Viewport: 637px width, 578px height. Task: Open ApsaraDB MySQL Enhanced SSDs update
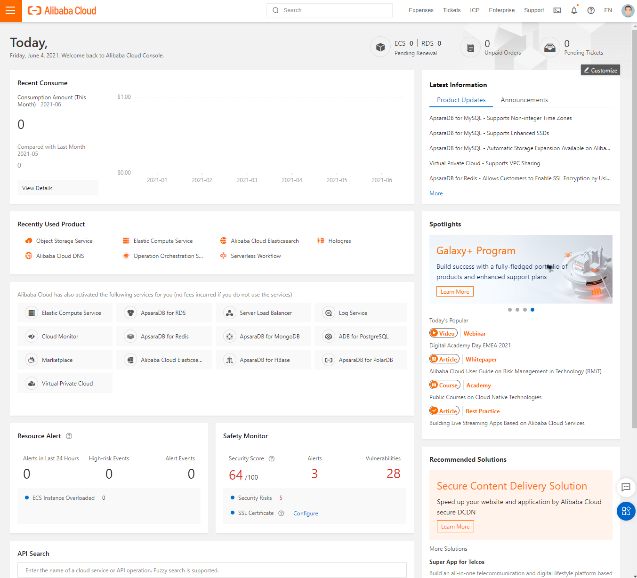pyautogui.click(x=489, y=133)
